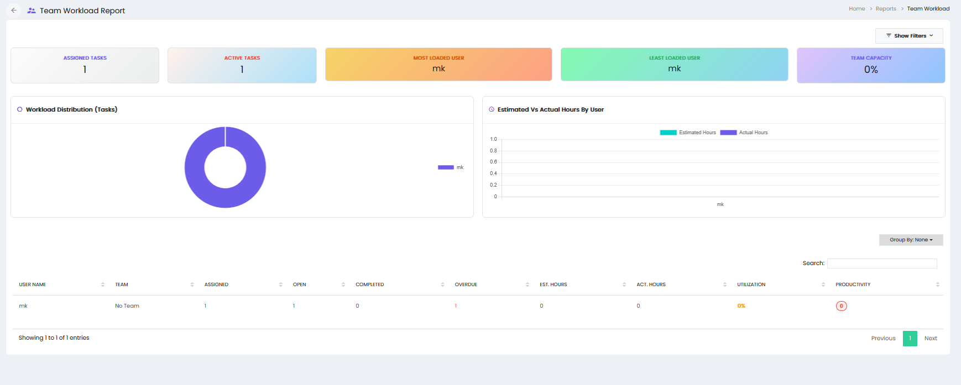Go to Home in breadcrumb
This screenshot has width=961, height=385.
(856, 9)
